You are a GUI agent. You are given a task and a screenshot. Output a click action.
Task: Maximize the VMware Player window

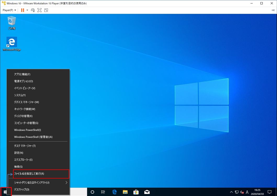coord(262,3)
